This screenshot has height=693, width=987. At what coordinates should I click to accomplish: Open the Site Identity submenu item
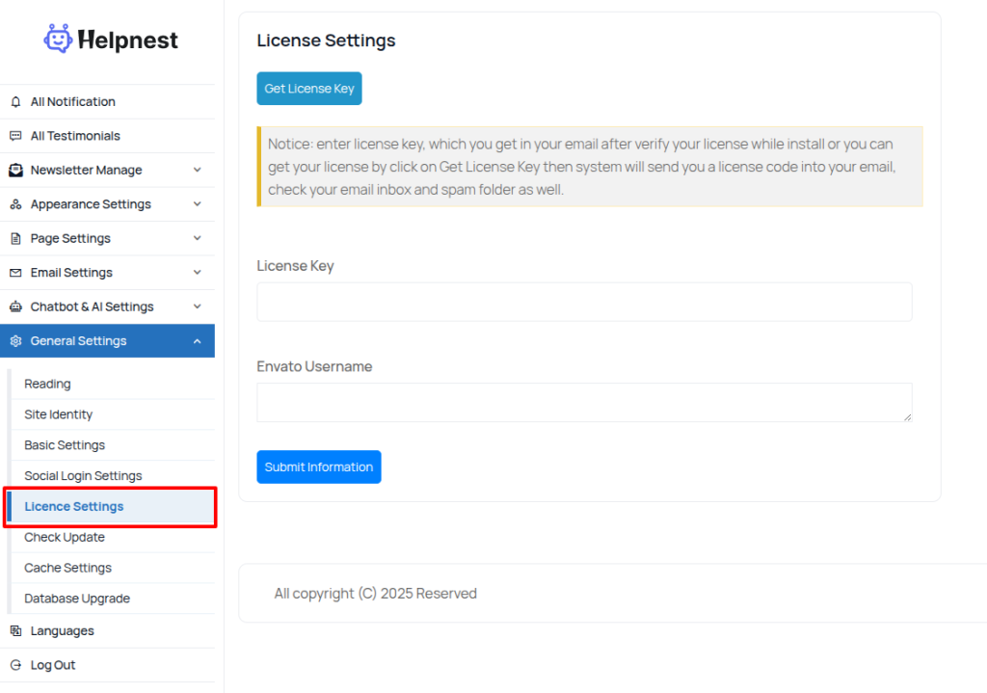click(x=59, y=414)
